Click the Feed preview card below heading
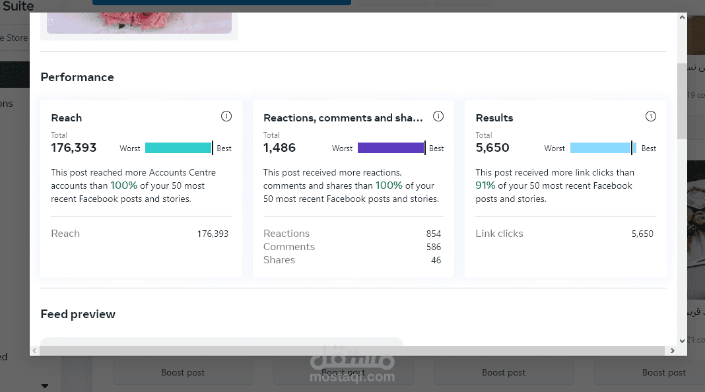This screenshot has width=705, height=392. tap(221, 341)
